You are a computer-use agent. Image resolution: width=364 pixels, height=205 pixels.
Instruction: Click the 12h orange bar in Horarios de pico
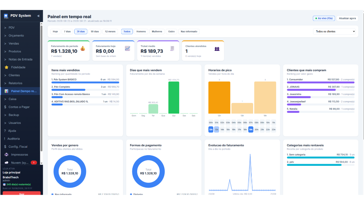(219, 98)
